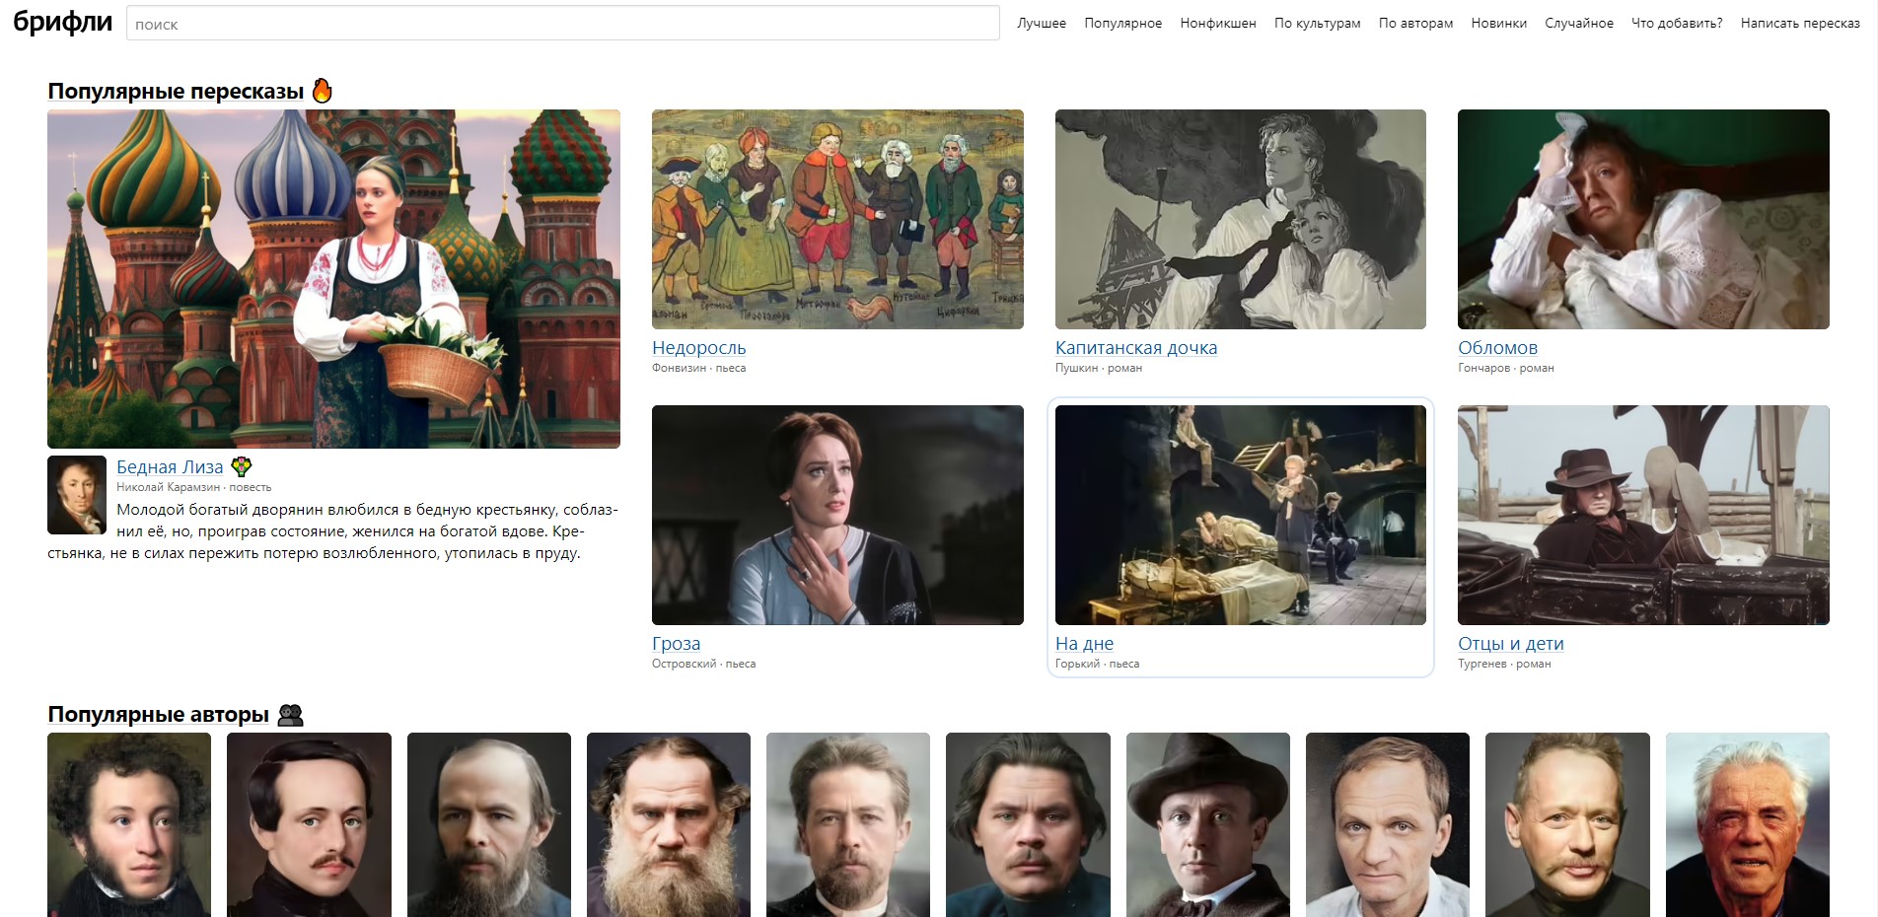Click the people icon beside Популярные авторы

[290, 715]
